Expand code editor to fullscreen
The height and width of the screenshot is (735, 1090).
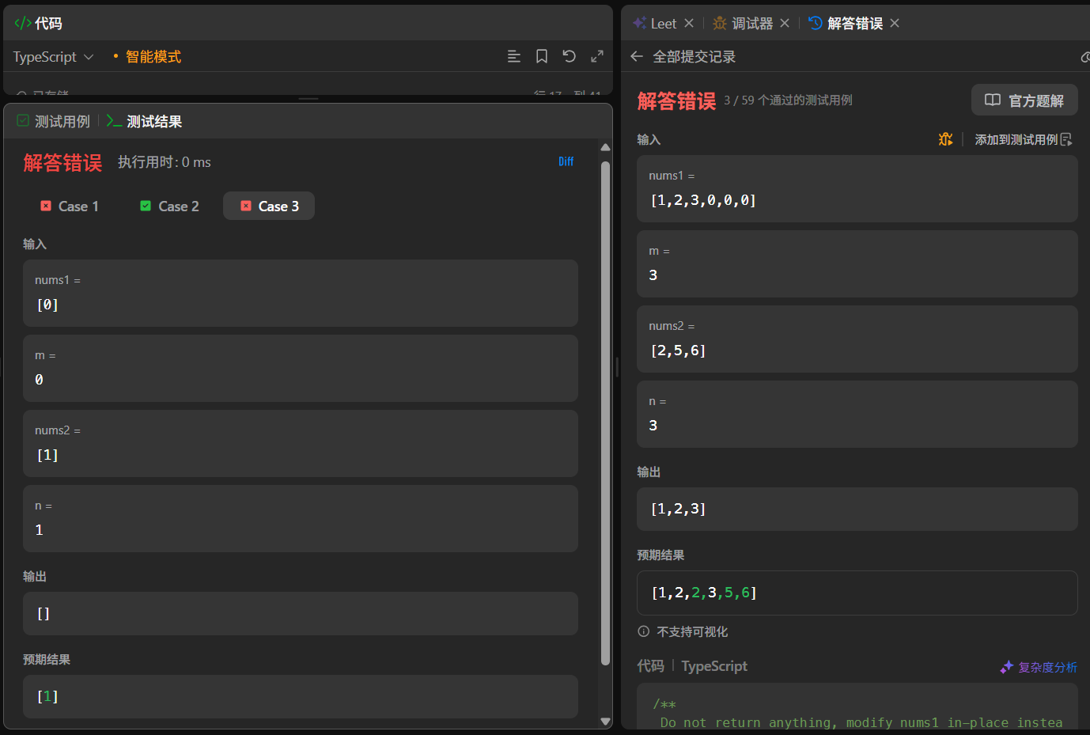point(597,56)
